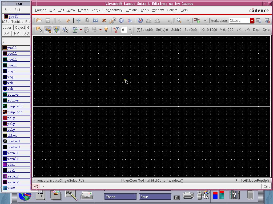The image size is (273, 204).
Task: Click the hierarchy display eye icon
Action: [x=116, y=30]
